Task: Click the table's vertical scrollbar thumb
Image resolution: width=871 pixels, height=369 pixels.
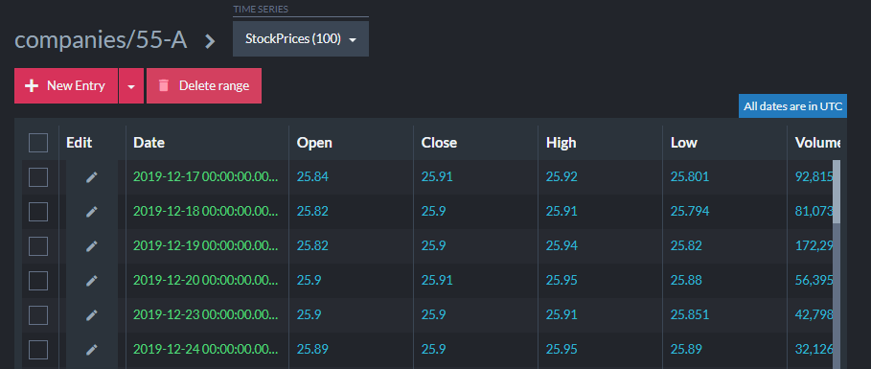Action: (837, 192)
